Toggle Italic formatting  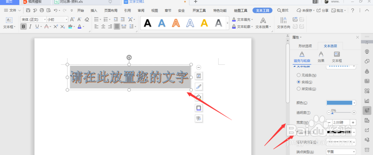[x=30, y=26]
